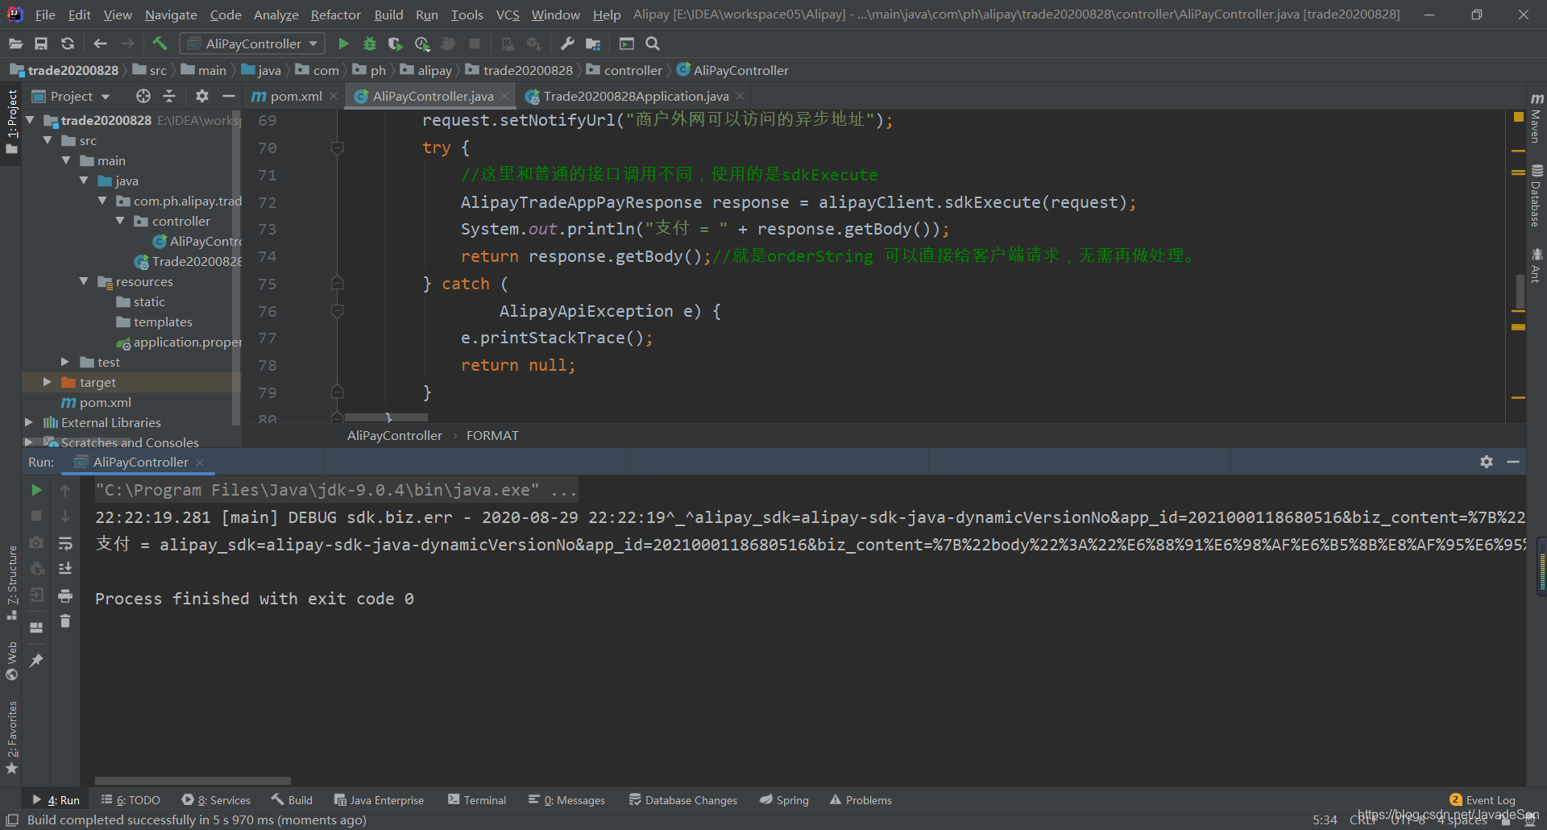Open the Database side tool window
1547x830 pixels.
click(1537, 196)
